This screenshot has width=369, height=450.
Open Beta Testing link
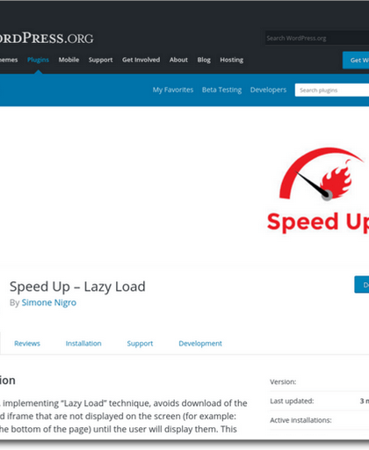pos(221,90)
